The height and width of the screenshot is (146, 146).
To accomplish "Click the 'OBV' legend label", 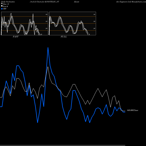I will pyautogui.click(x=5, y=9).
